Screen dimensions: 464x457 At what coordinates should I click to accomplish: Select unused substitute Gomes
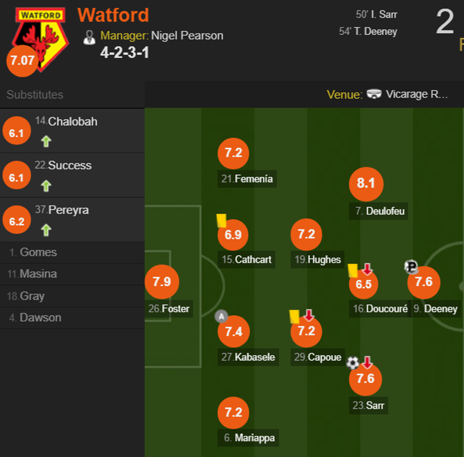tap(38, 252)
